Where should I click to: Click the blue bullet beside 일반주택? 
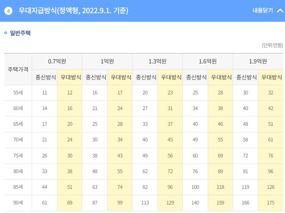point(6,33)
